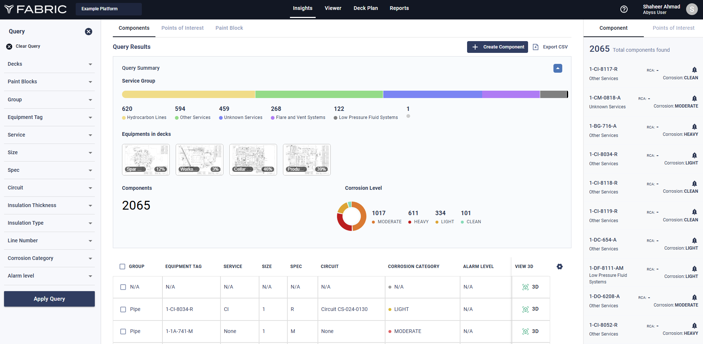This screenshot has height=344, width=703.
Task: Switch to the Viewer tab
Action: (x=333, y=8)
